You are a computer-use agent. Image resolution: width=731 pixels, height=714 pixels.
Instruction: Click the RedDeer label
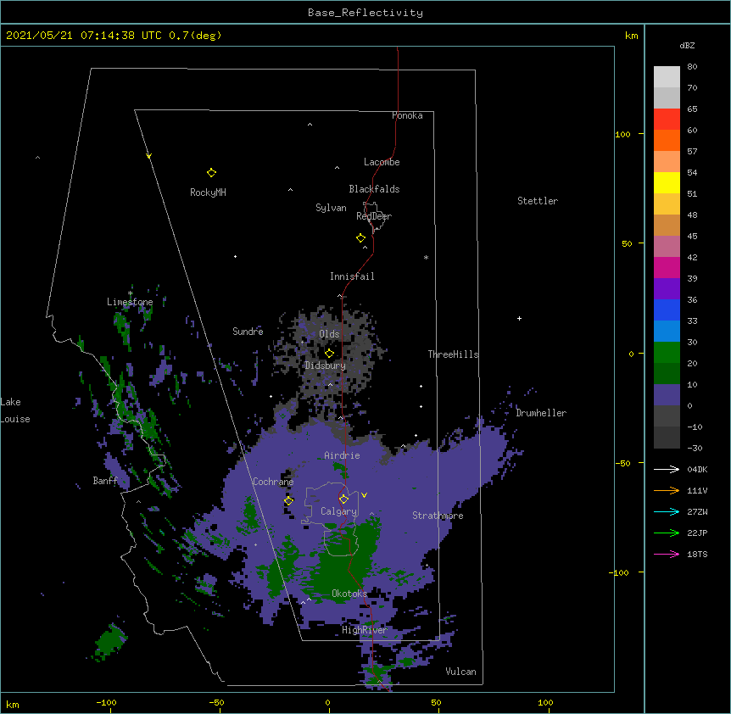click(374, 215)
